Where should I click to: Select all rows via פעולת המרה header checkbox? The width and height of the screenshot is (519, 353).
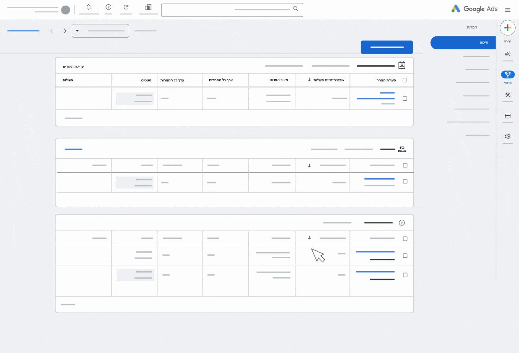pyautogui.click(x=405, y=80)
